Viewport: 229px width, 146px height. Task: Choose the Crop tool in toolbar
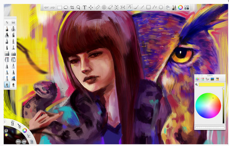coord(72,7)
